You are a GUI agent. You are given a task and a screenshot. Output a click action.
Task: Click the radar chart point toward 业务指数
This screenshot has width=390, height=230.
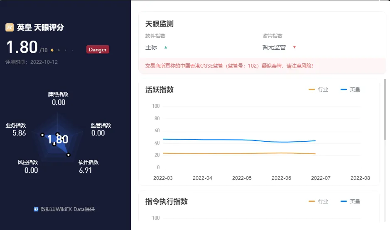(42, 135)
